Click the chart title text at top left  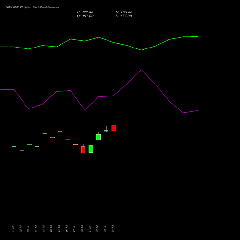click(x=32, y=7)
